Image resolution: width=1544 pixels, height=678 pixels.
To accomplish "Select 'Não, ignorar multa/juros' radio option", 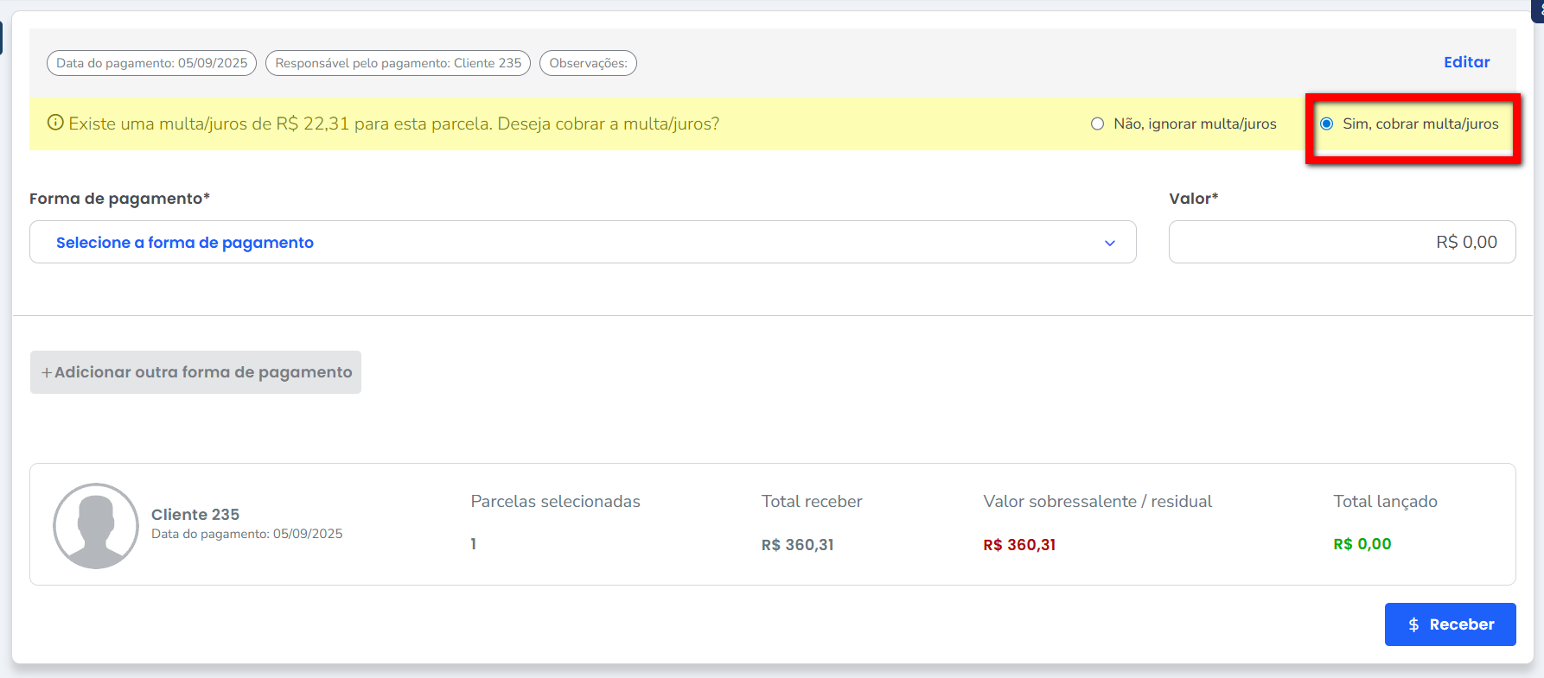I will [x=1098, y=124].
